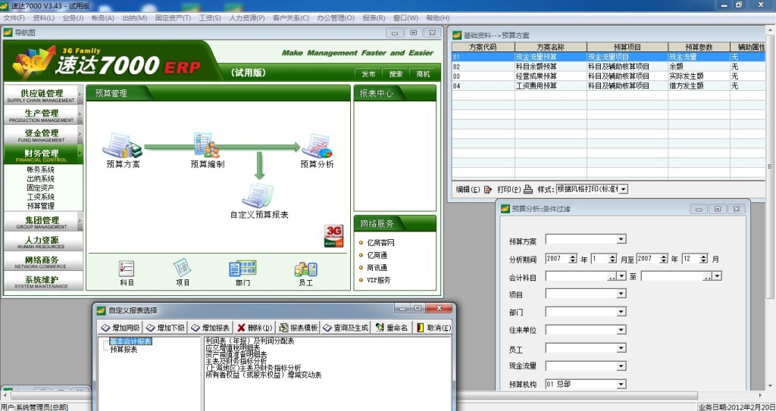The height and width of the screenshot is (411, 776).
Task: Open the 文件(F) menu
Action: pos(14,18)
